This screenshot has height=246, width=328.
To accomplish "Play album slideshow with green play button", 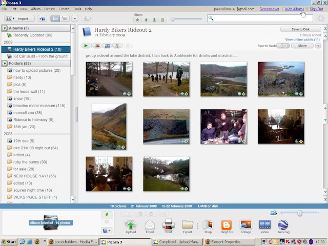I will coord(87,46).
